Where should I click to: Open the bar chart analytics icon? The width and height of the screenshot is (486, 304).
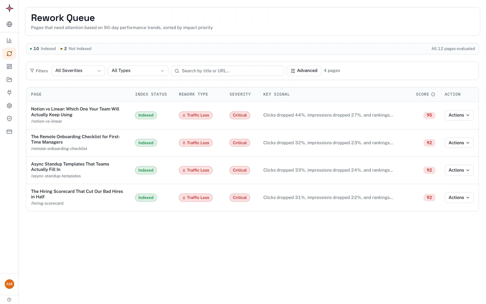[9, 40]
